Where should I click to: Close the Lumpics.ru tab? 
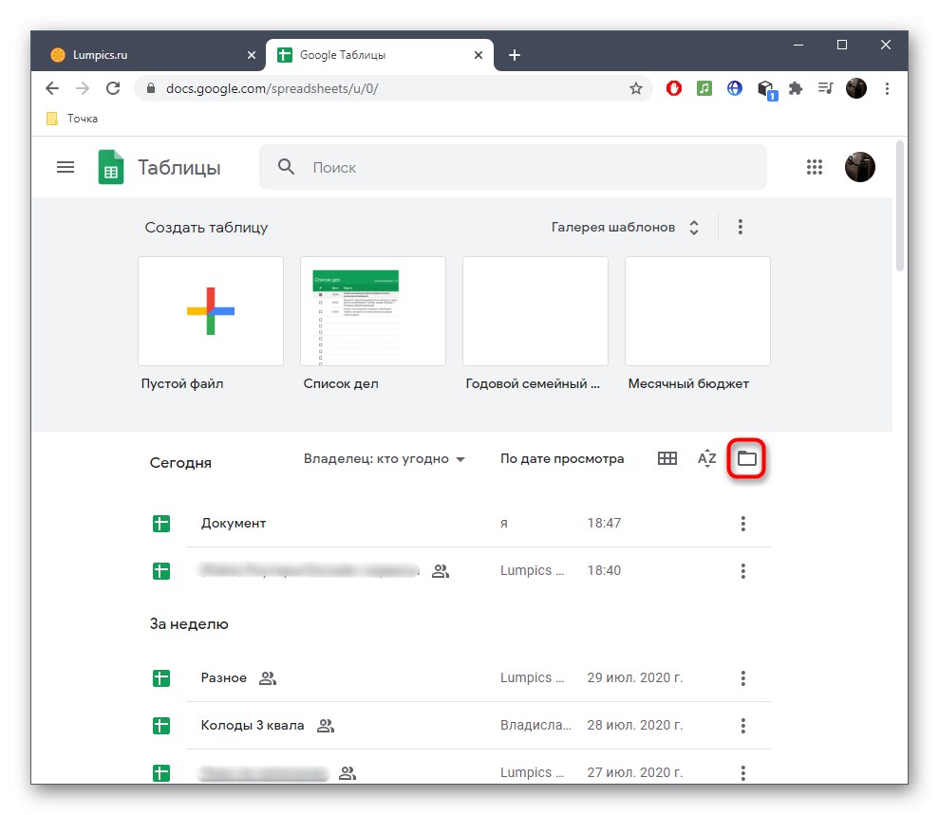[252, 55]
